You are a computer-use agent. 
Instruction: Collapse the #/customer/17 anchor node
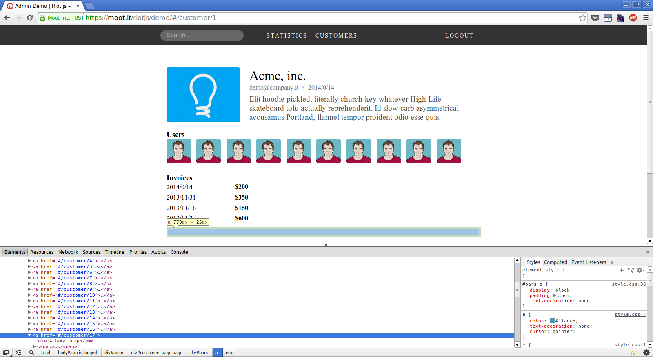29,335
